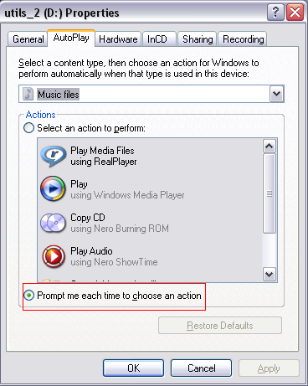
Task: Switch to the General tab
Action: pyautogui.click(x=28, y=39)
